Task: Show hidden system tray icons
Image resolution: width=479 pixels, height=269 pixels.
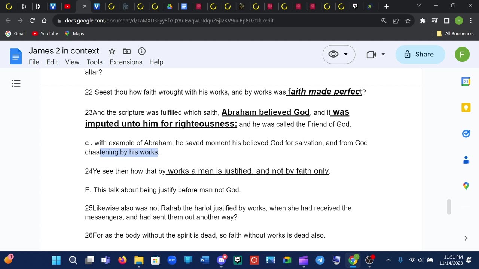Action: tap(388, 260)
